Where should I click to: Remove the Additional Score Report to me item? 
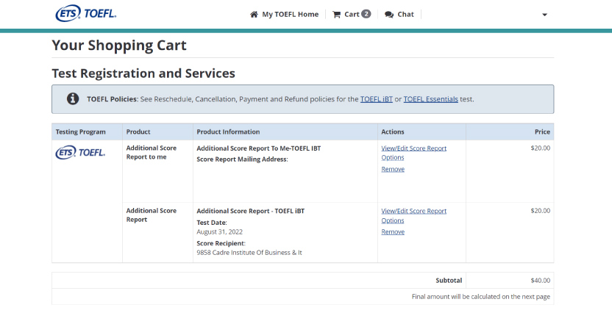point(393,169)
